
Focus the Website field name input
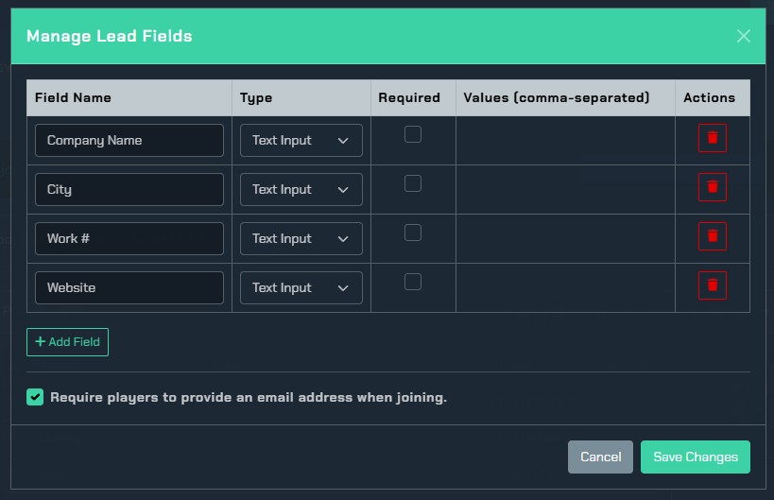[129, 287]
